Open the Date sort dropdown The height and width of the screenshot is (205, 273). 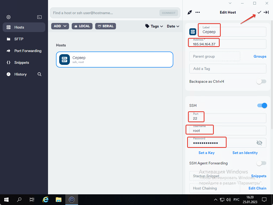pyautogui.click(x=173, y=26)
